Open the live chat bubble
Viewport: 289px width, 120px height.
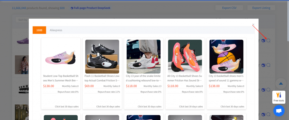[x=279, y=111]
